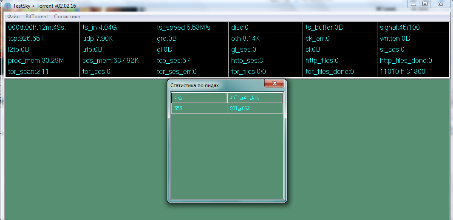Click the TestSky app icon in title bar
This screenshot has width=453, height=220.
point(8,6)
